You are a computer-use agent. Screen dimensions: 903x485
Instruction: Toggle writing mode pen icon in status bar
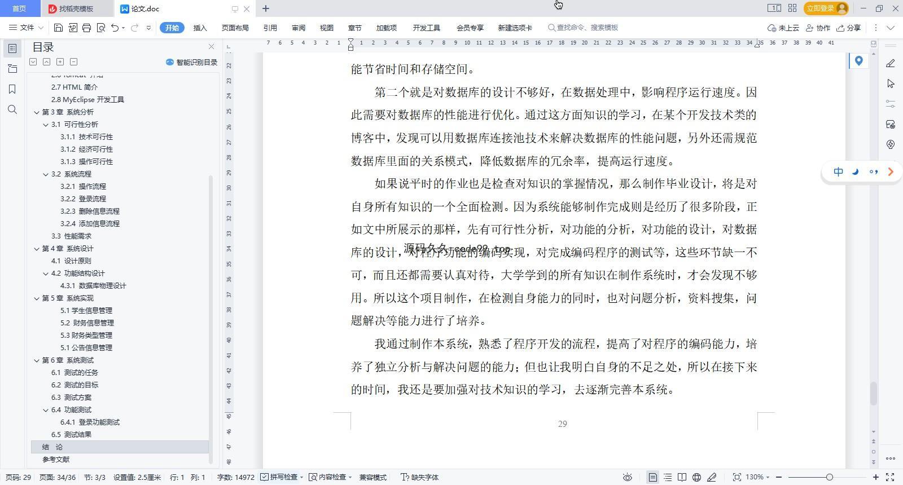pos(712,477)
